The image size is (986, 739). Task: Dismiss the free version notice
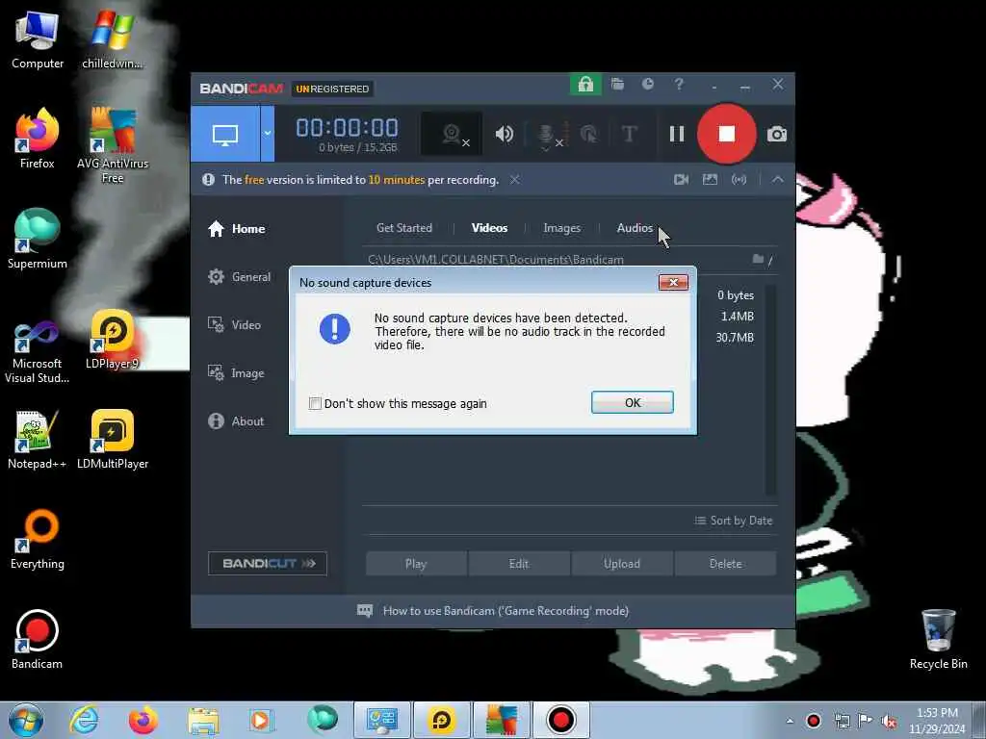tap(514, 180)
